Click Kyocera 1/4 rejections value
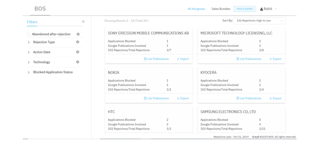 click(261, 90)
